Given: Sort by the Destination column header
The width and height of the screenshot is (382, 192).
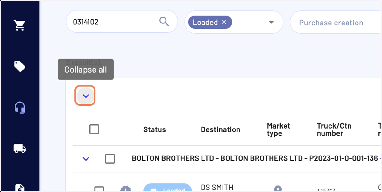Looking at the screenshot, I should [x=220, y=129].
